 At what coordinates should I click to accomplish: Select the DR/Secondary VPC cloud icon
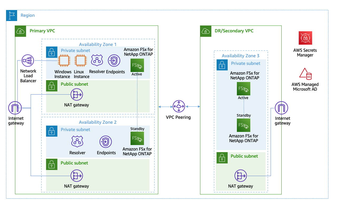[x=206, y=31]
